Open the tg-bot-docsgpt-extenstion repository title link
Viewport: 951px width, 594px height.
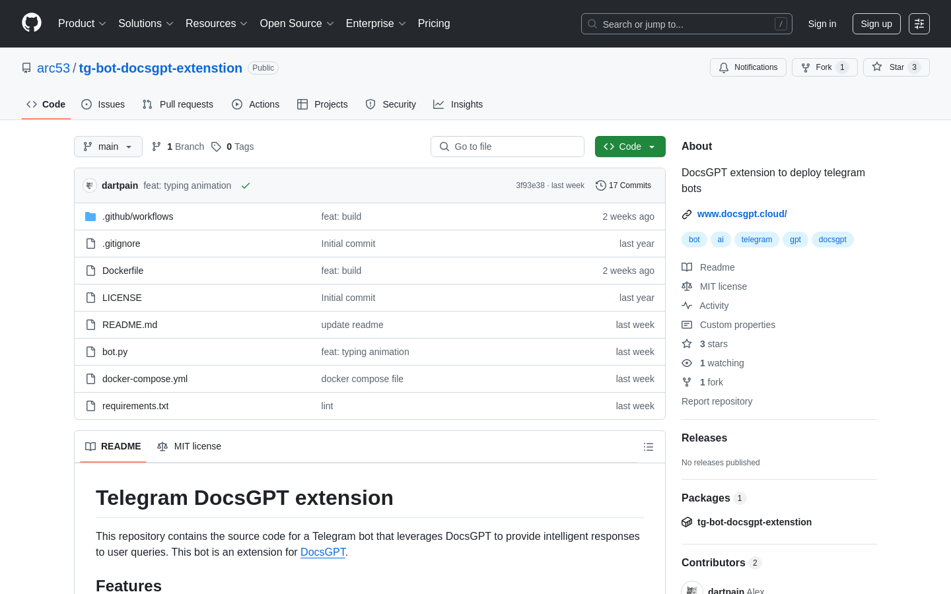(x=160, y=68)
